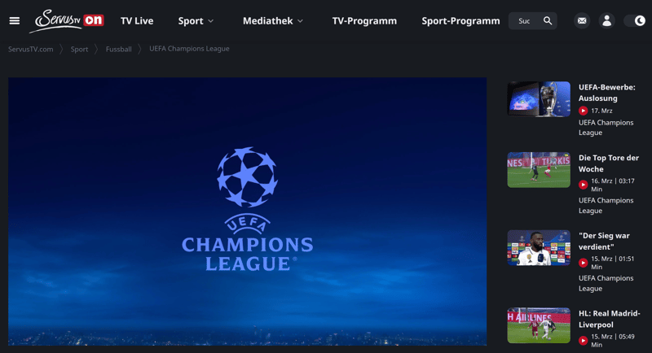Click the ServusTV On logo

click(67, 20)
